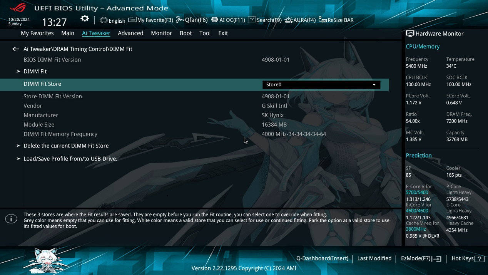The width and height of the screenshot is (488, 275).
Task: Switch to My Favorites tab
Action: (37, 33)
